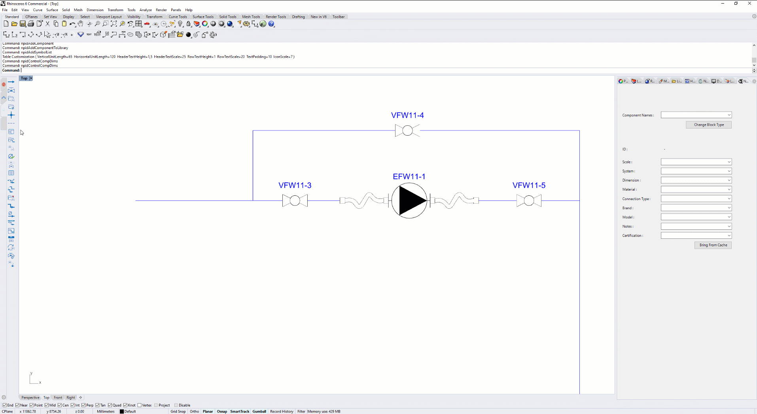Screen dimensions: 757x414
Task: Click the red car icon
Action: 147,24
